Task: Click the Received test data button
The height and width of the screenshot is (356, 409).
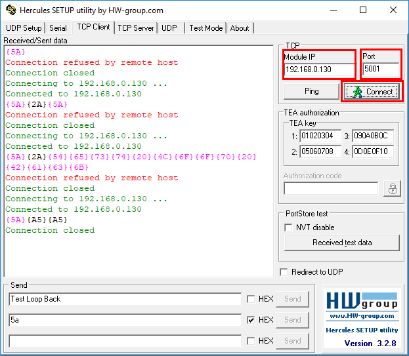Action: coord(342,243)
